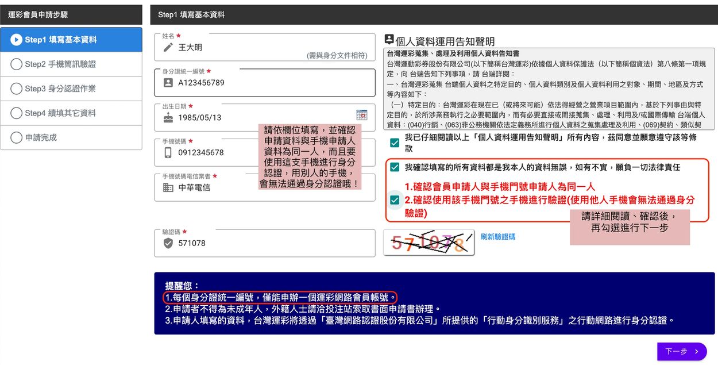This screenshot has width=718, height=365.
Task: Select Step4 續填其它資料 step
Action: pyautogui.click(x=71, y=113)
